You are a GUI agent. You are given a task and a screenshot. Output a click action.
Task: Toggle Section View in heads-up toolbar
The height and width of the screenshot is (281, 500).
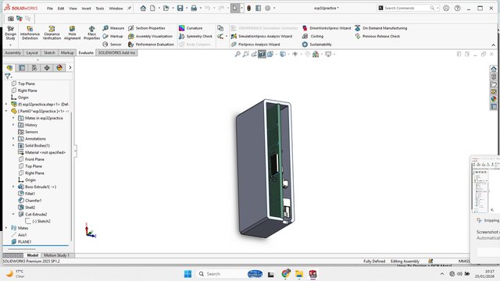[x=262, y=54]
